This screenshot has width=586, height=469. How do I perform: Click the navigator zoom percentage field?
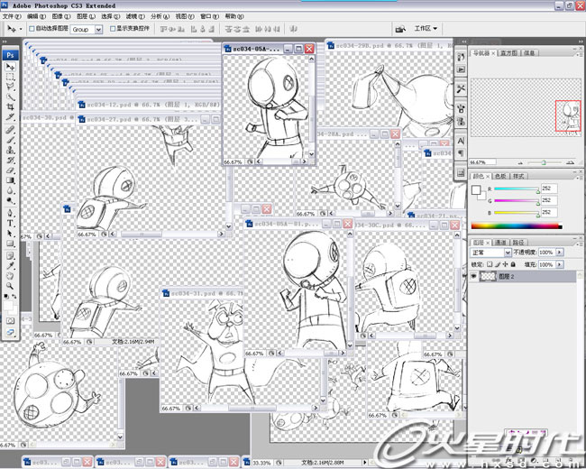[482, 162]
